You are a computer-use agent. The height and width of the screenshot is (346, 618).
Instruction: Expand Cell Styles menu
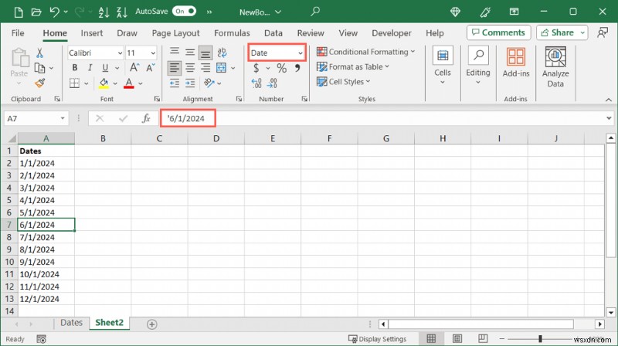[343, 82]
